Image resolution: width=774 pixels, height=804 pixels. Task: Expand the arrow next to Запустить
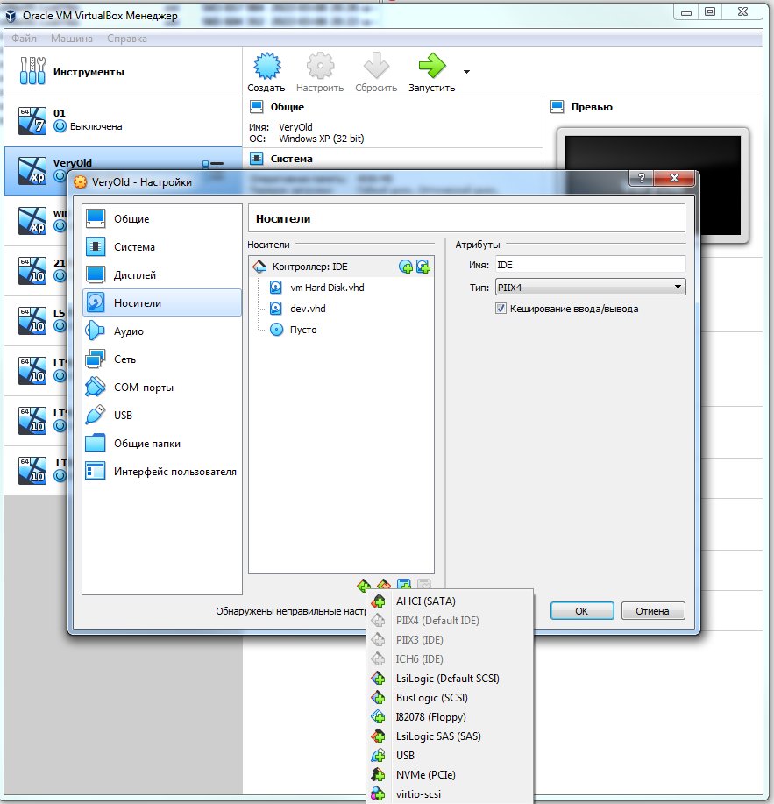(x=466, y=71)
